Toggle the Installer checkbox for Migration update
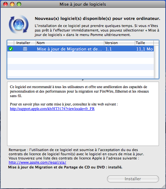Screen dimensions: 166x189 point(25,49)
